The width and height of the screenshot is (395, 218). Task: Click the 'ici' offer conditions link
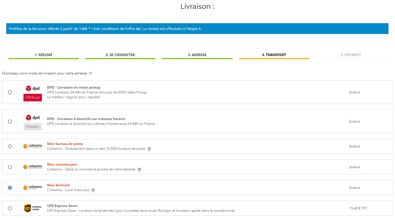click(x=138, y=29)
